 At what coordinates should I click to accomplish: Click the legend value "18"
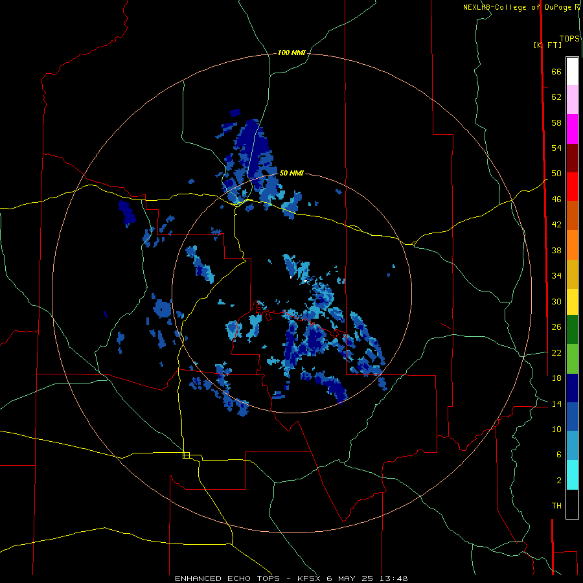click(x=556, y=378)
